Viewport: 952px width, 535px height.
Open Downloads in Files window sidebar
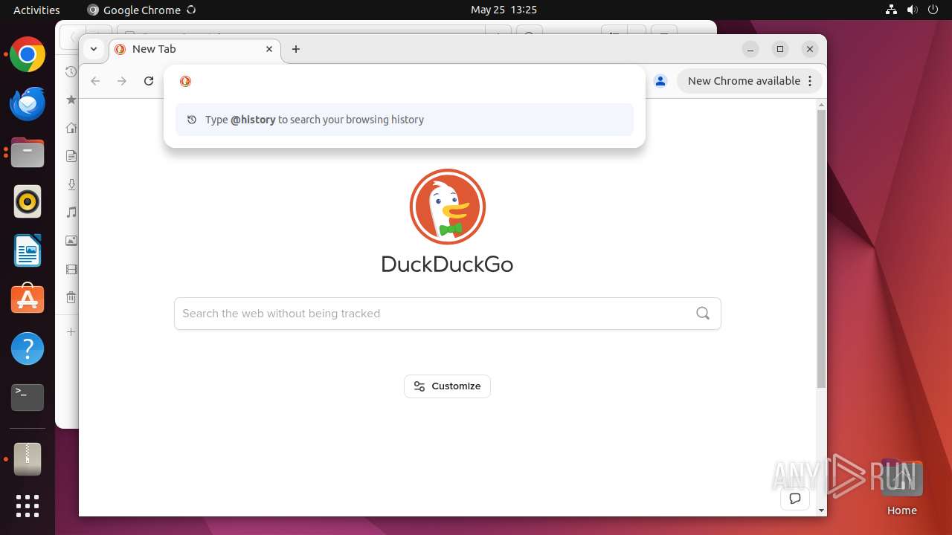tap(71, 184)
